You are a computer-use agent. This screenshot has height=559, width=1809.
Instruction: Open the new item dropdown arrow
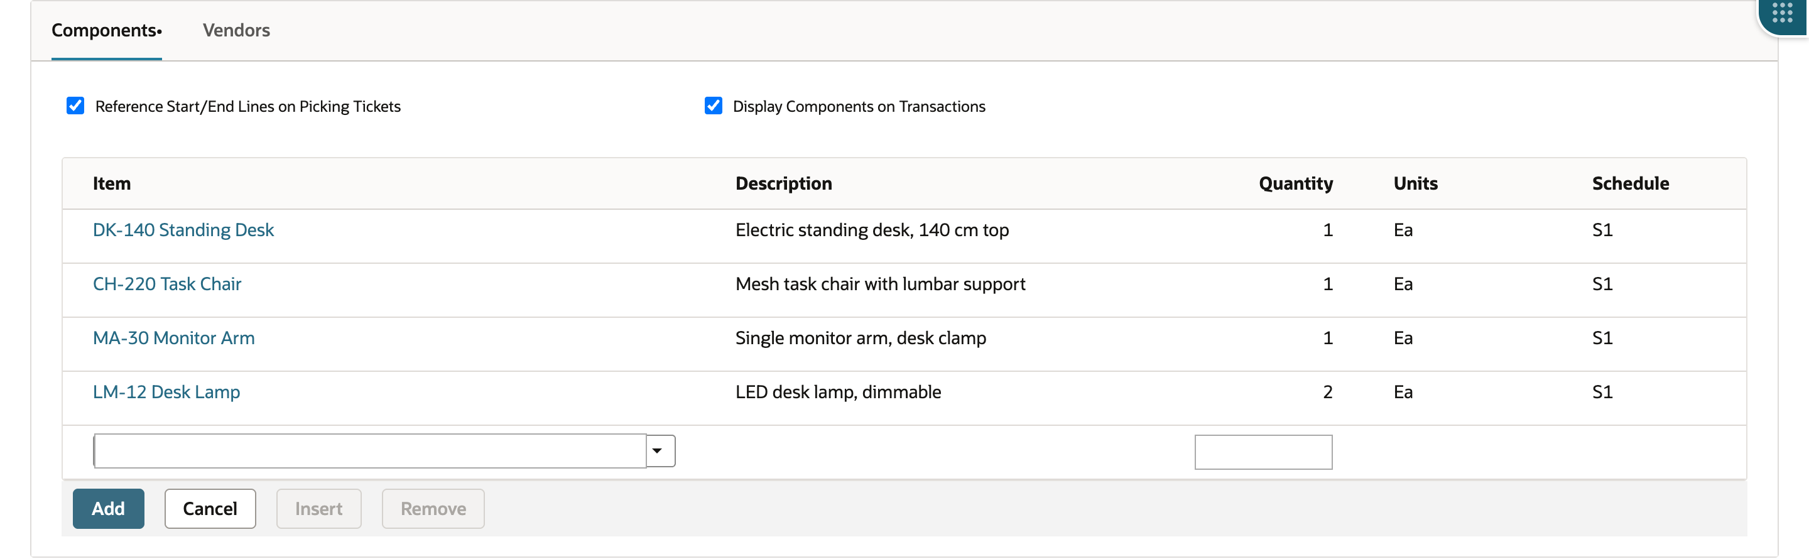[658, 451]
